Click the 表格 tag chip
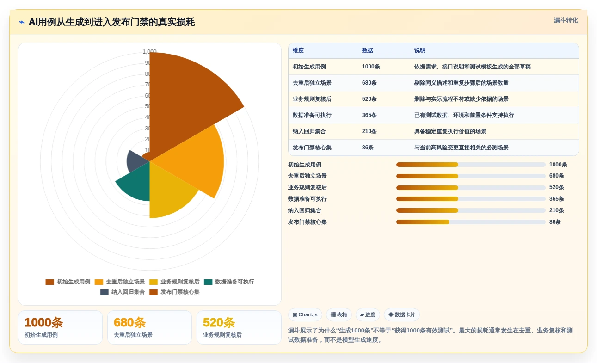 [339, 315]
